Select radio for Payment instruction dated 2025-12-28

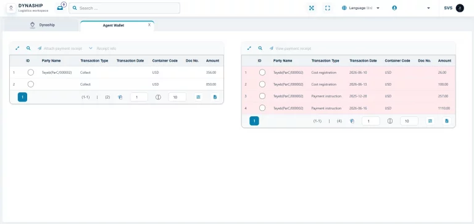click(262, 96)
